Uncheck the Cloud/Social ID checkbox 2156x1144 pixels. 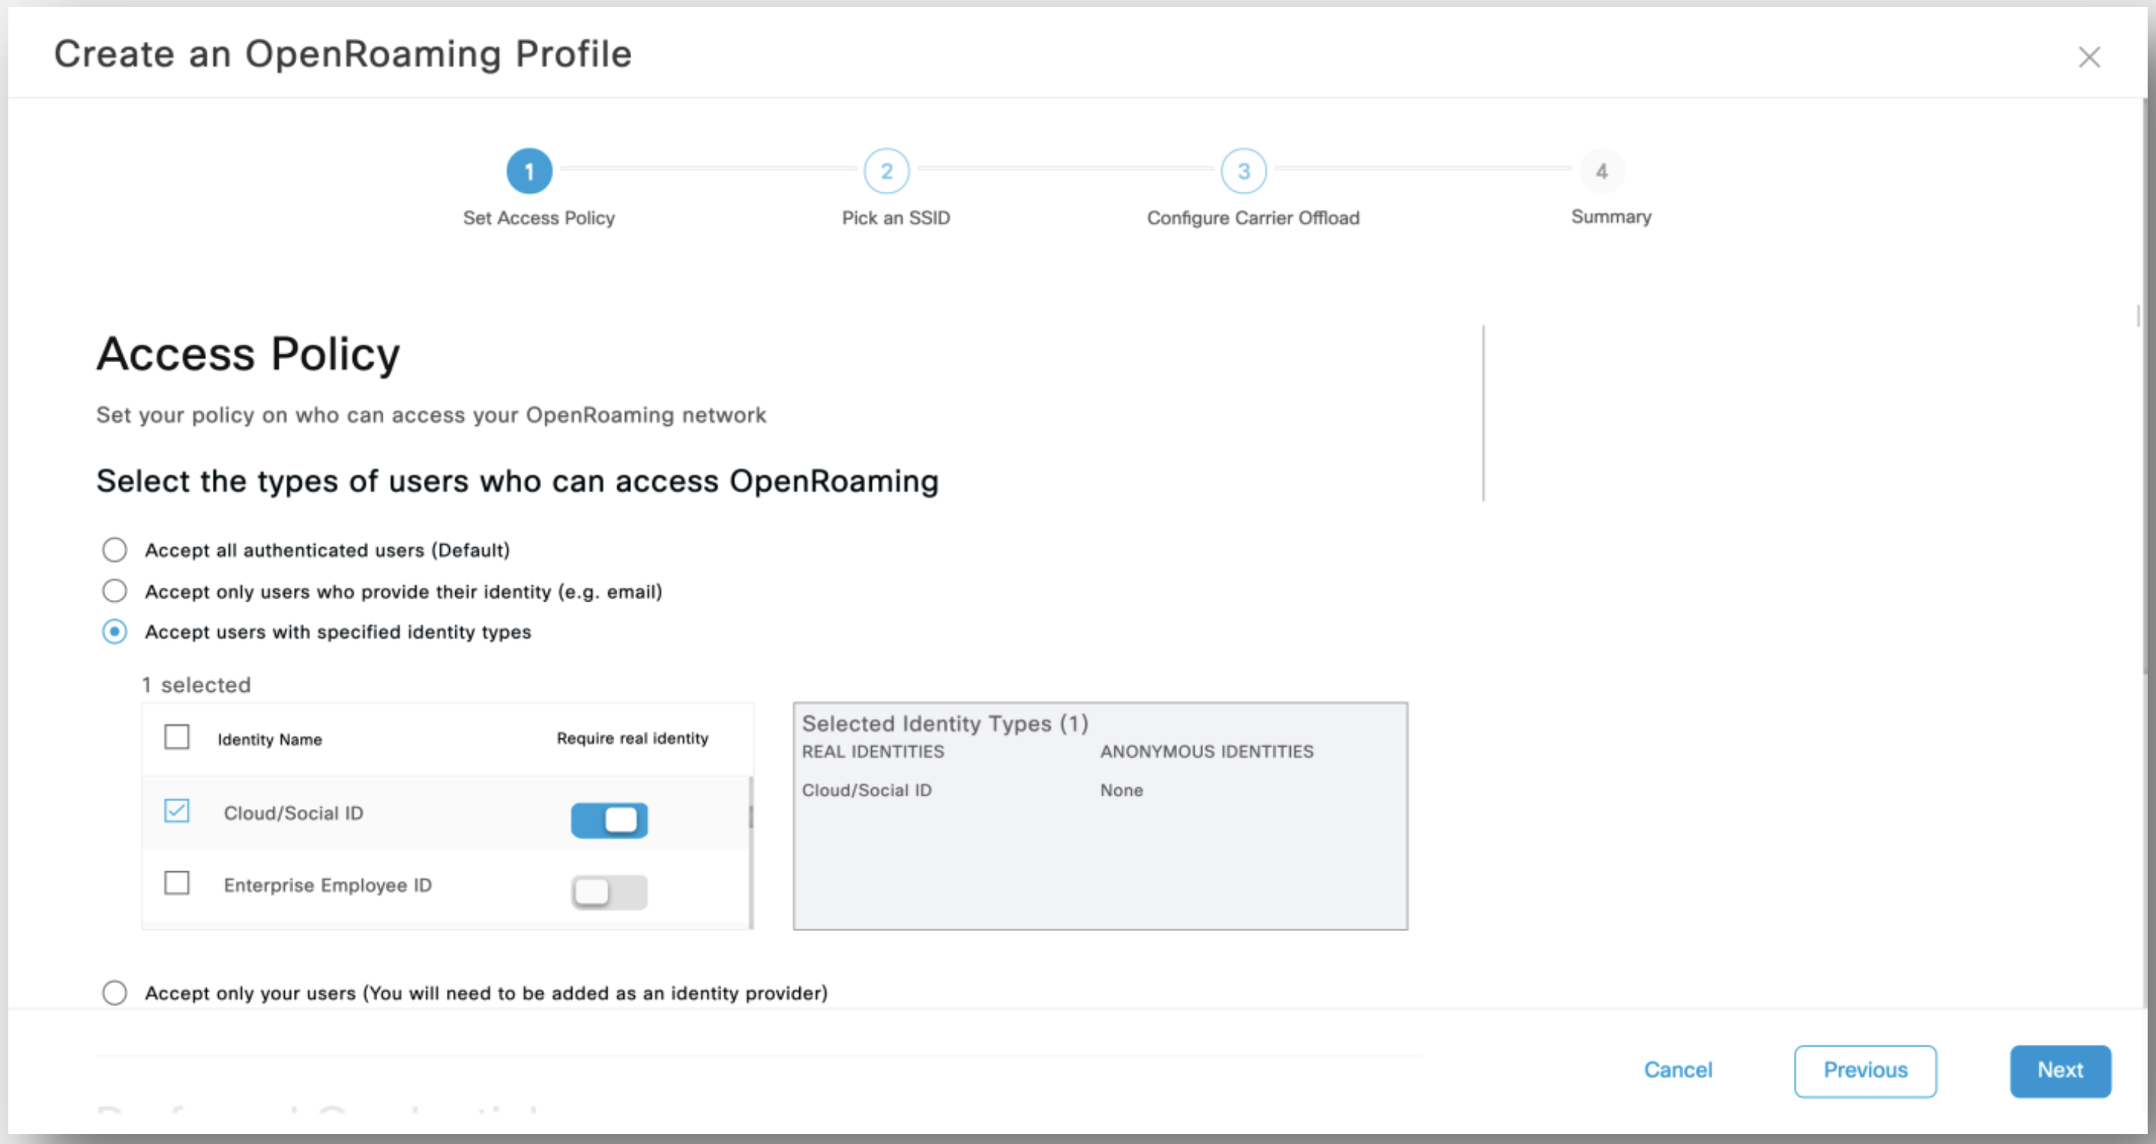(x=177, y=811)
